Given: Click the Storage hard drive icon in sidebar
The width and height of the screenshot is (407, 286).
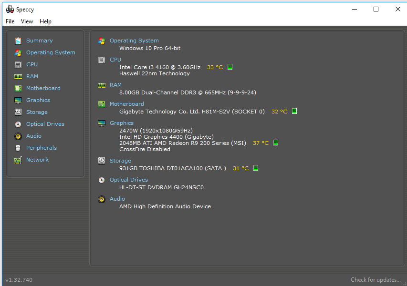Looking at the screenshot, I should click(x=18, y=112).
